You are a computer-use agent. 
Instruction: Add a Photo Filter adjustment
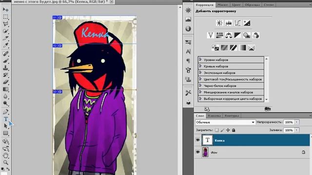[x=247, y=35]
